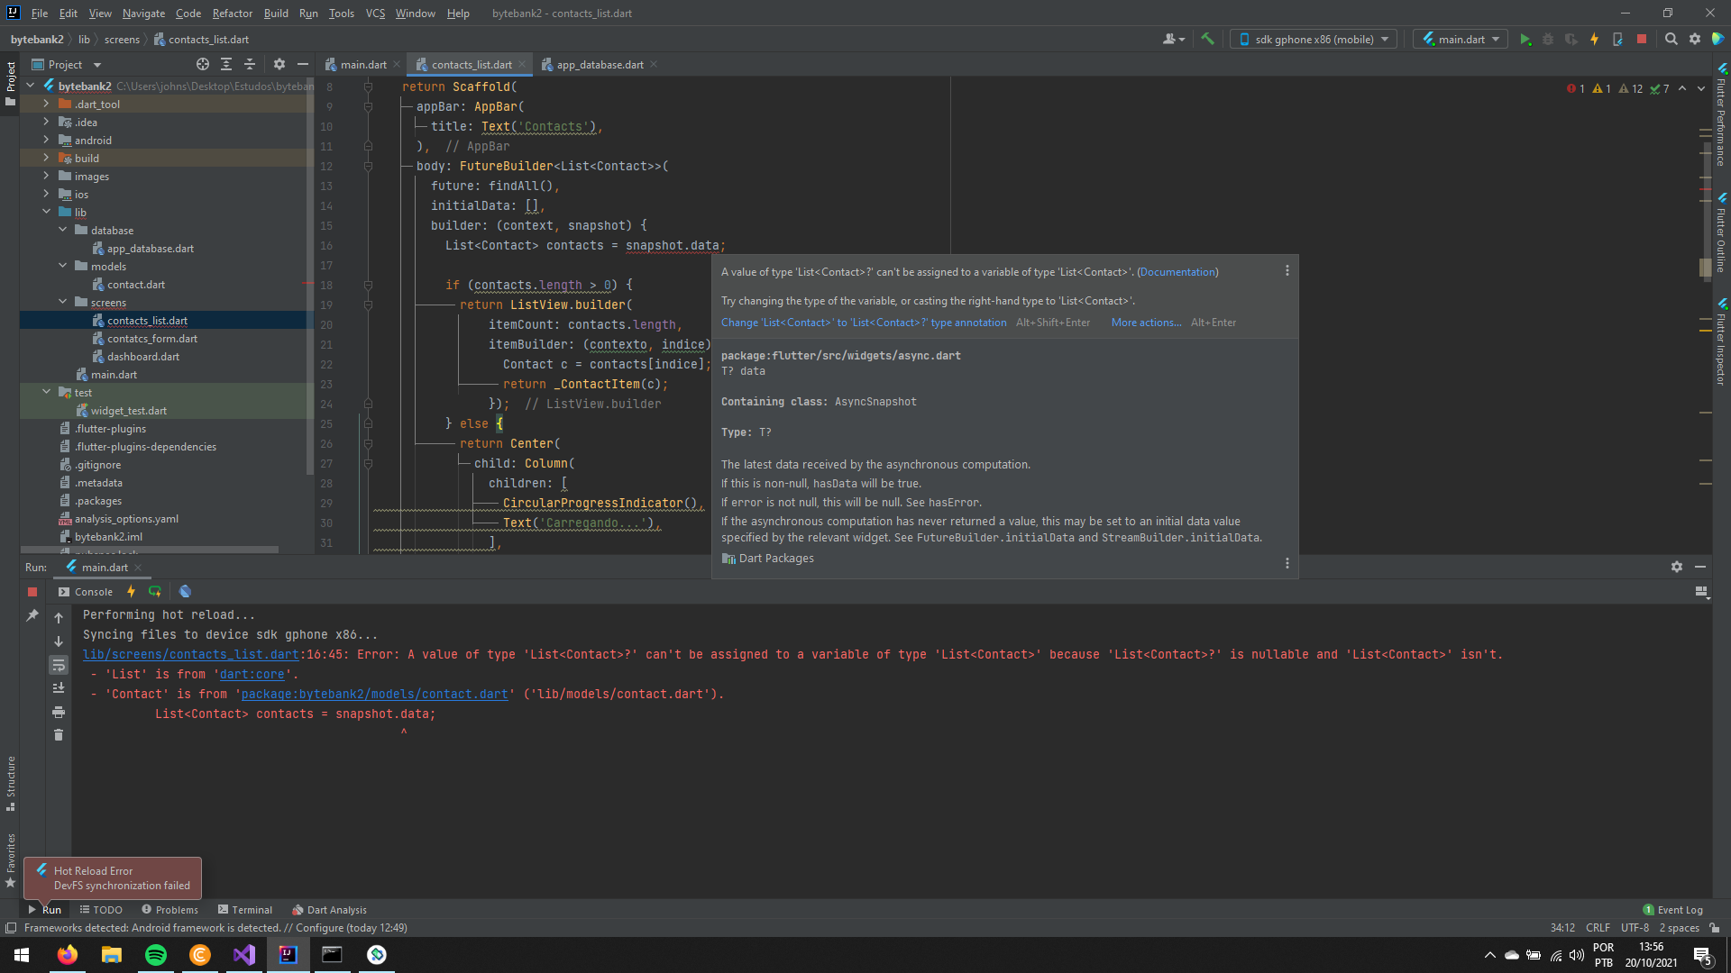Switch to the main.dart editor tab
Screen dimensions: 1731x973
pos(363,64)
